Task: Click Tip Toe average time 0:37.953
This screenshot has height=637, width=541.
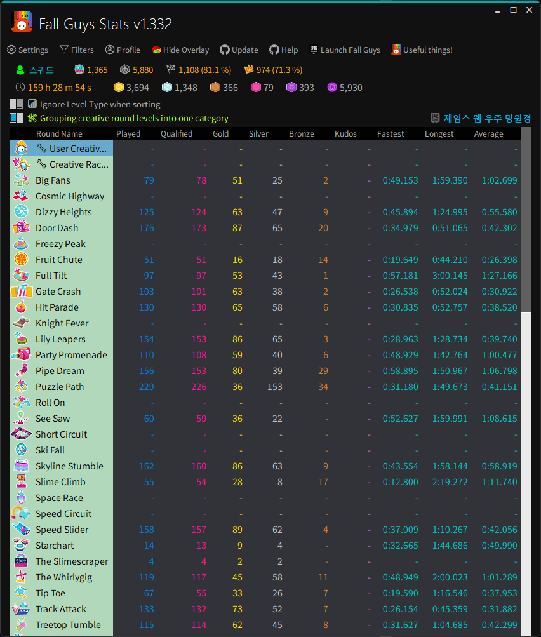Action: tap(499, 593)
